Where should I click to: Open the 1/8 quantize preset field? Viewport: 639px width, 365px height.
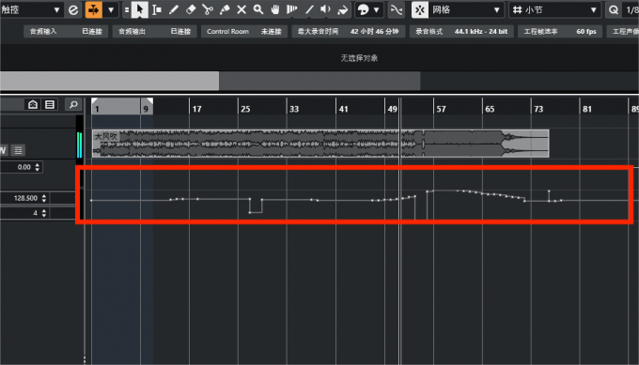pyautogui.click(x=631, y=9)
